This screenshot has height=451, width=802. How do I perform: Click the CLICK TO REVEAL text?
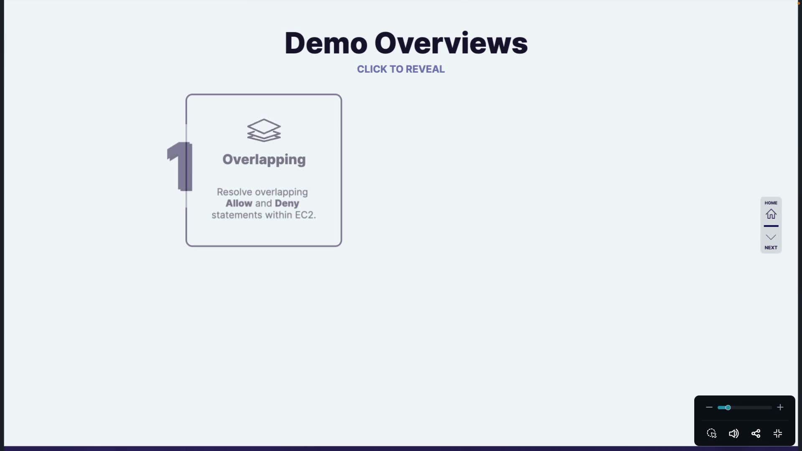[x=401, y=69]
